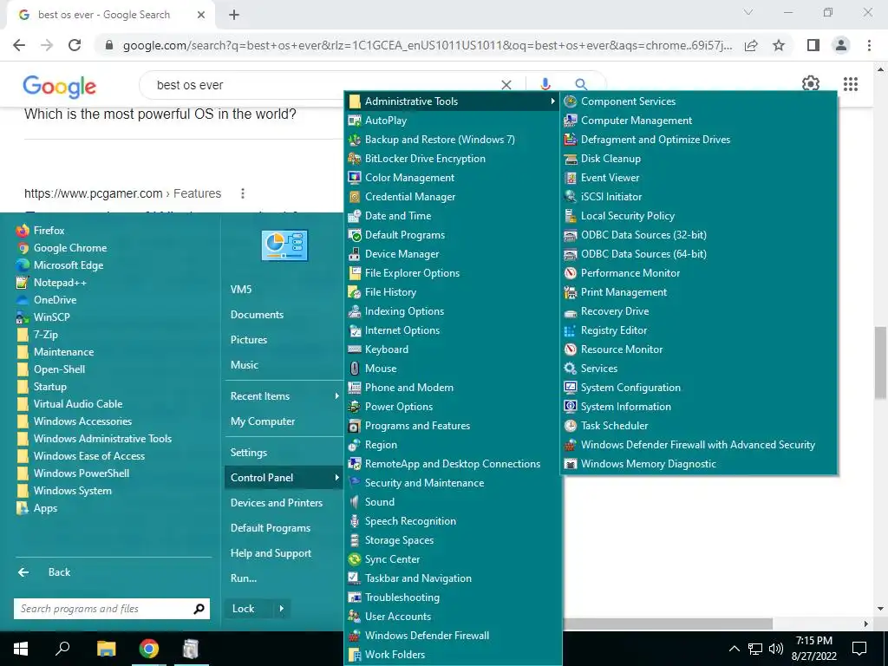Click the Chrome address bar URL
The image size is (888, 666).
(x=428, y=45)
